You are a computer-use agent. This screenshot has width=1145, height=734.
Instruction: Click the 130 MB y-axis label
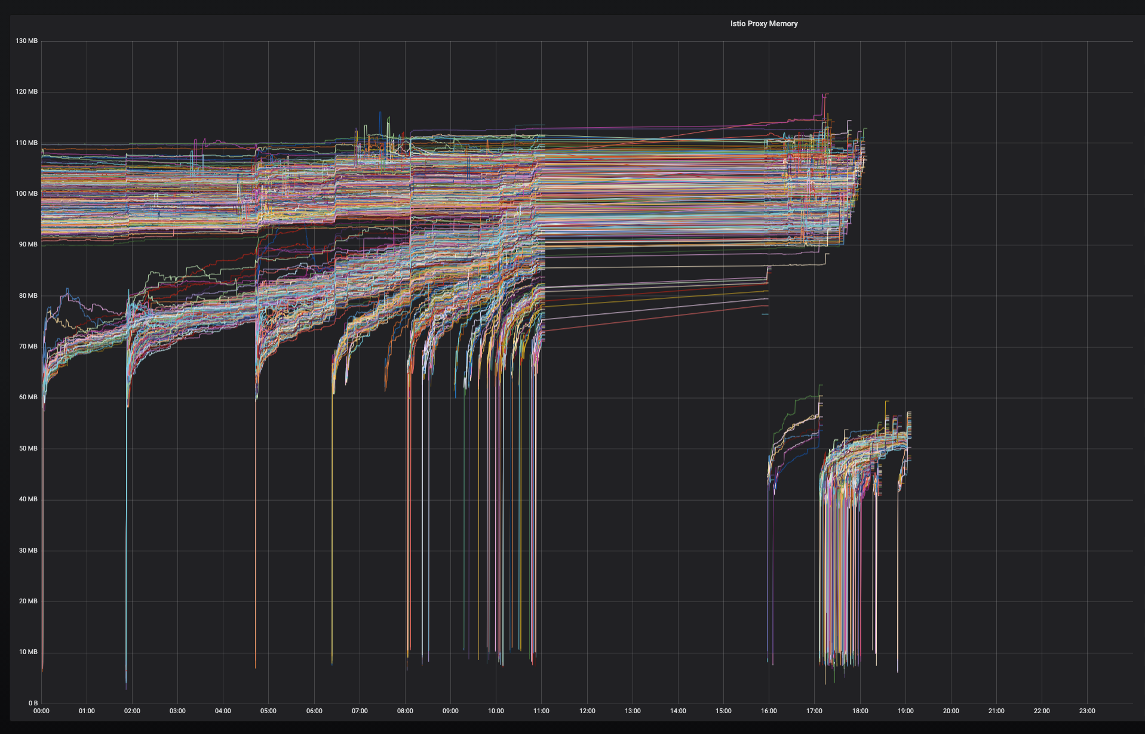pyautogui.click(x=26, y=41)
